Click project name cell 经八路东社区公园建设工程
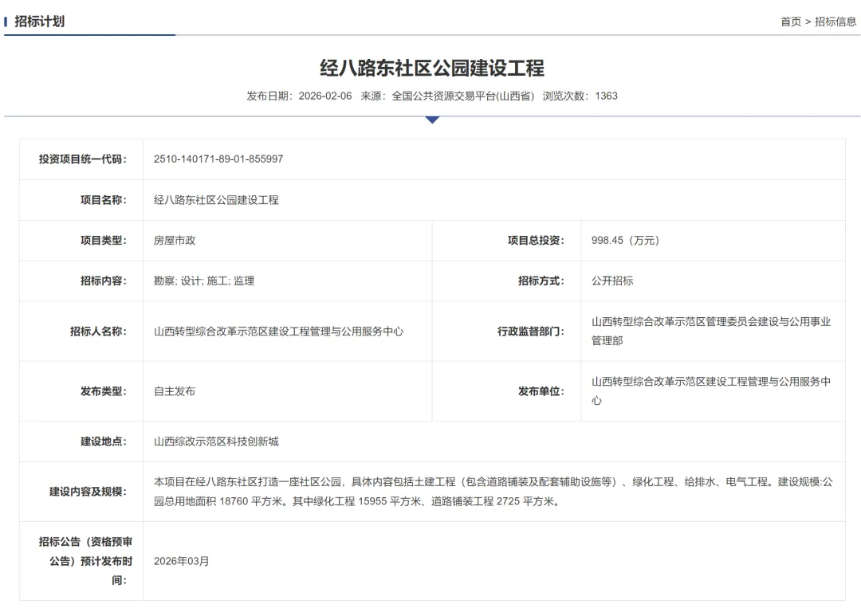861x612 pixels. [216, 200]
